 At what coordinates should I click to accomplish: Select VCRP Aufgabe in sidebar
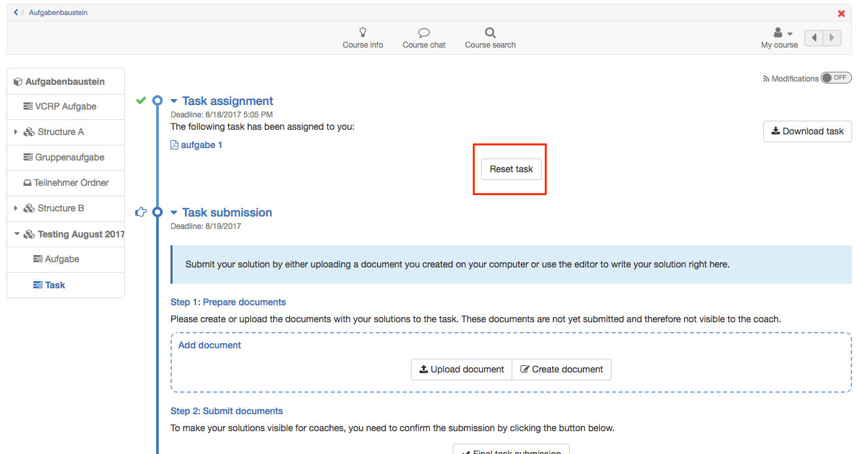tap(65, 106)
